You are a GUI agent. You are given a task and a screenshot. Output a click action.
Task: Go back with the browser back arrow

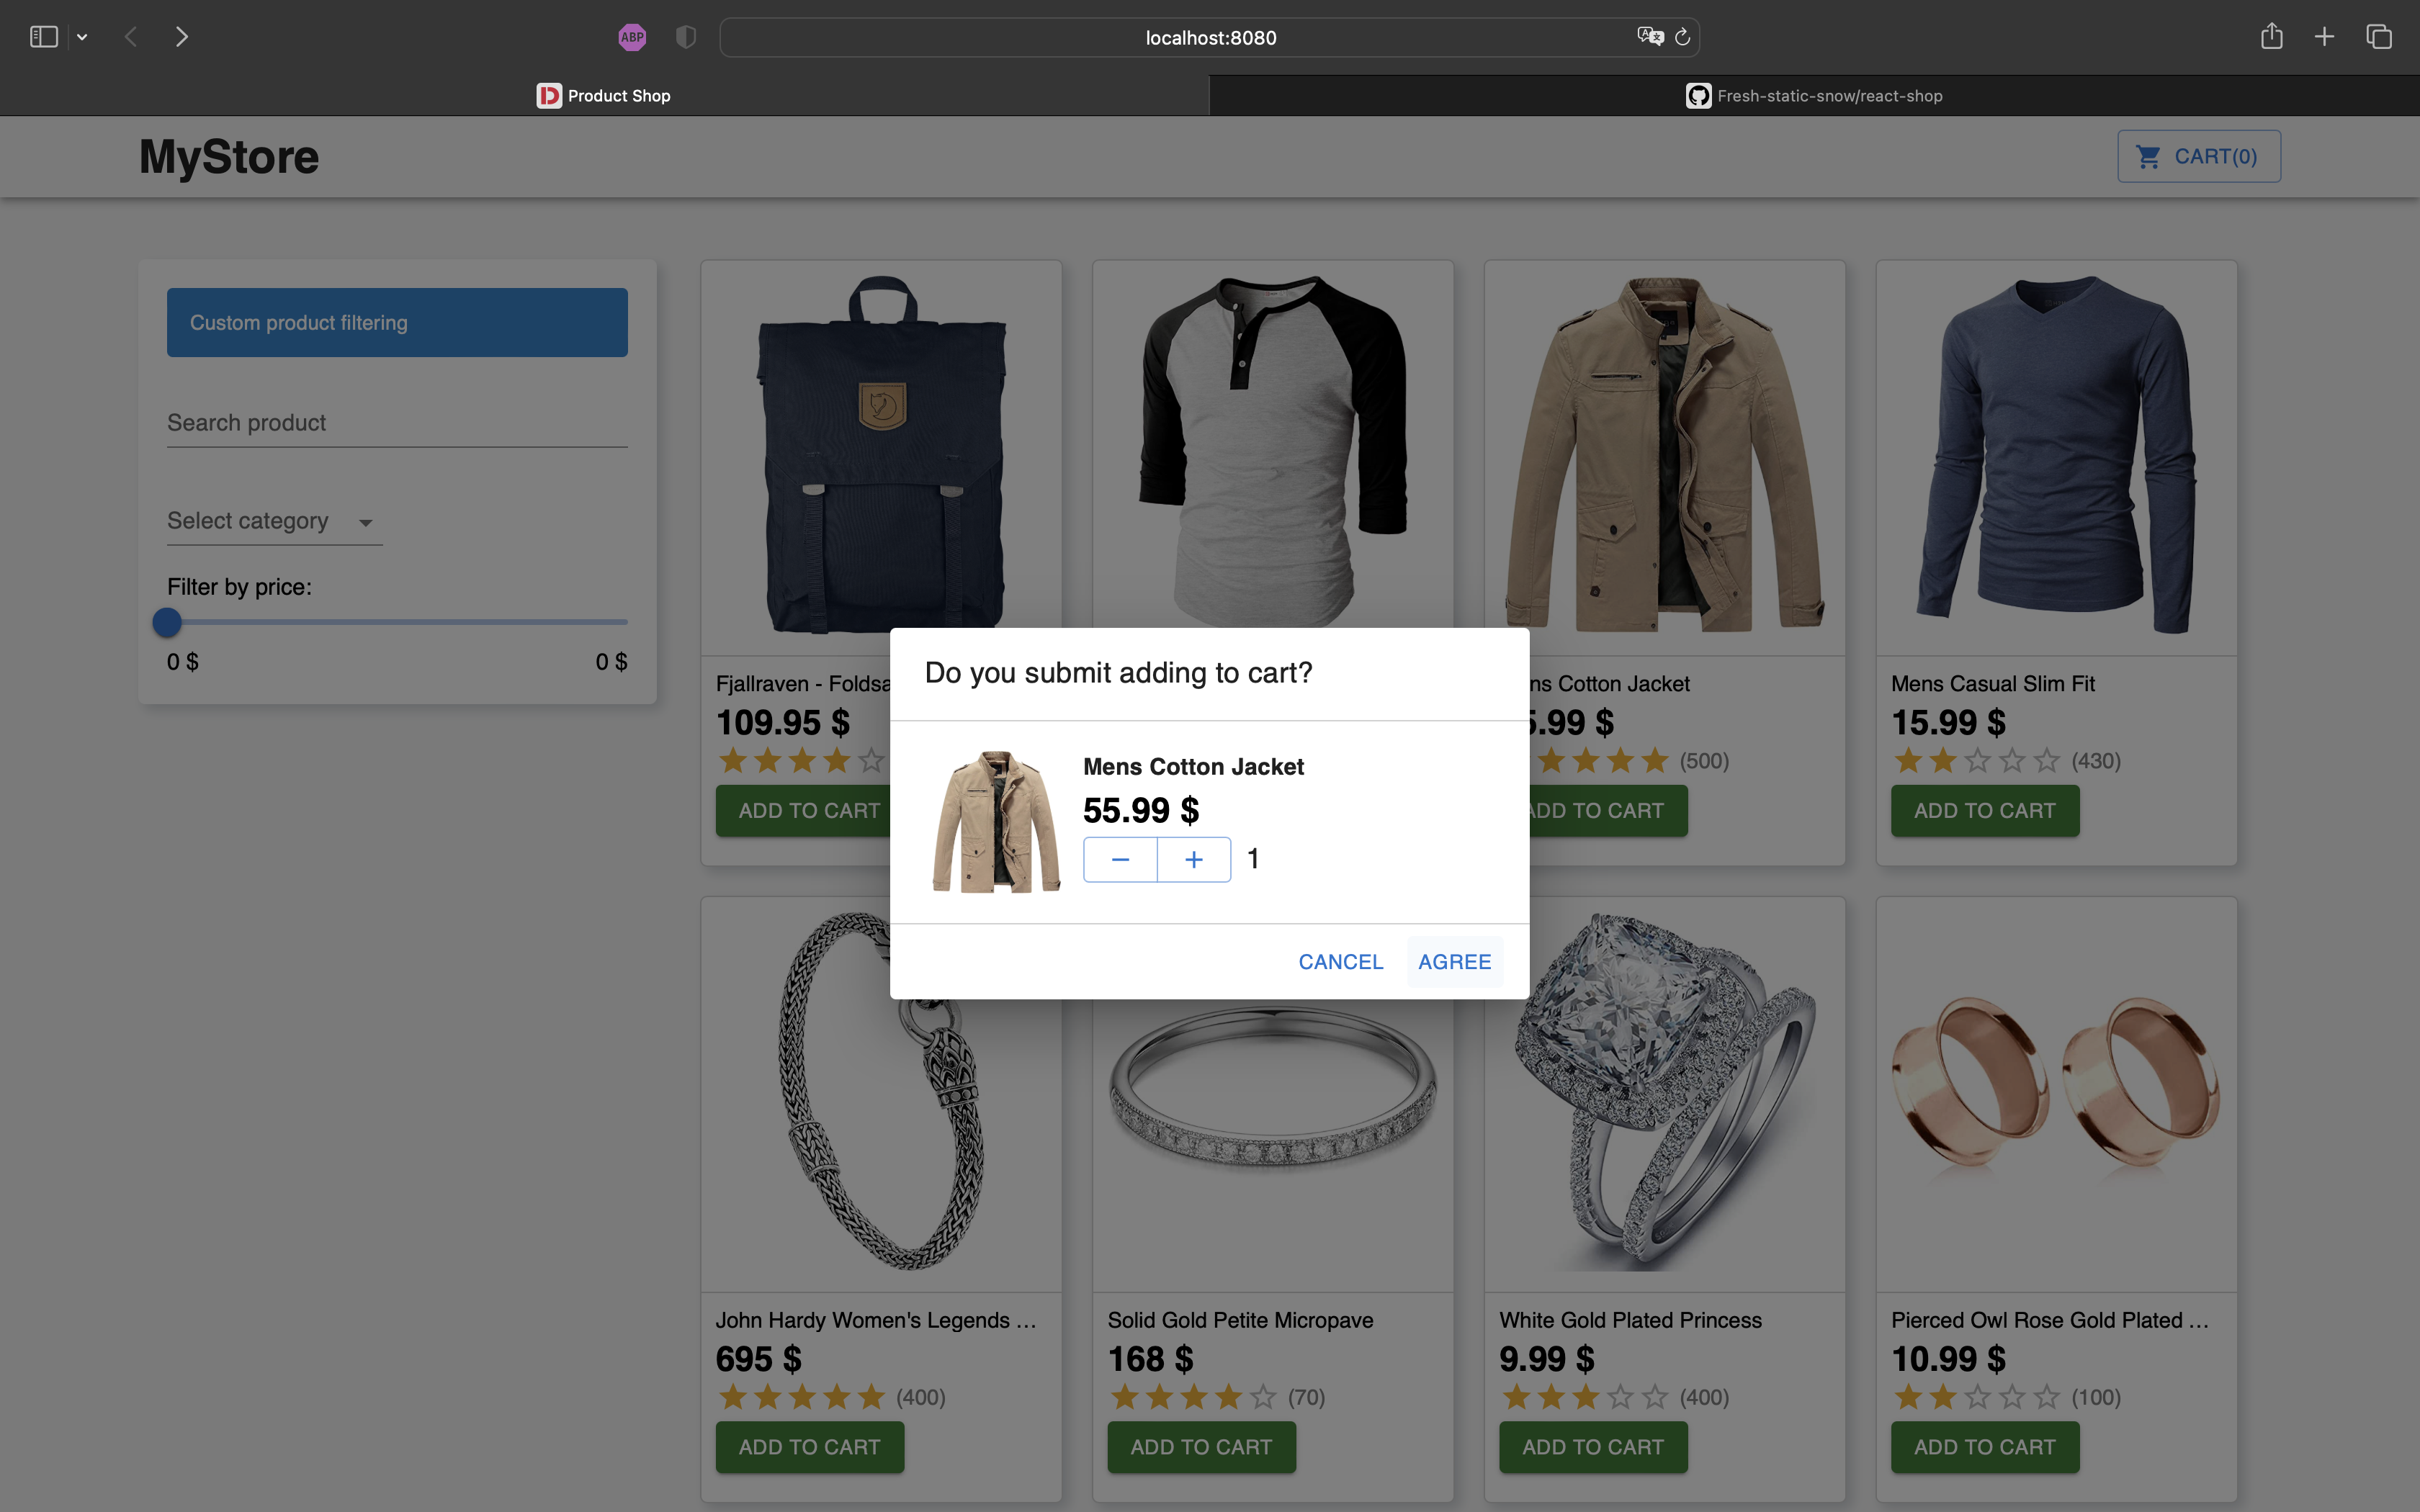[131, 37]
